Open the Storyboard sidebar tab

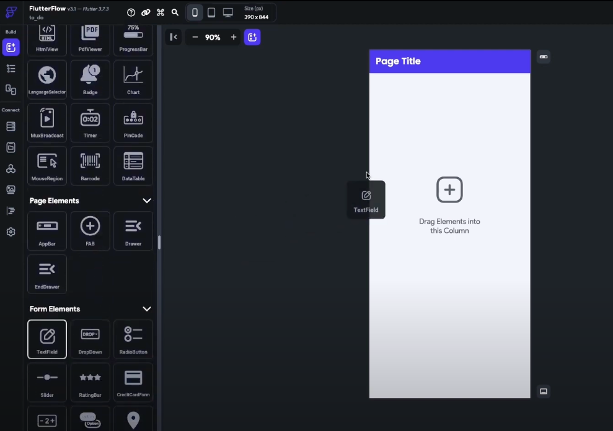click(x=11, y=90)
